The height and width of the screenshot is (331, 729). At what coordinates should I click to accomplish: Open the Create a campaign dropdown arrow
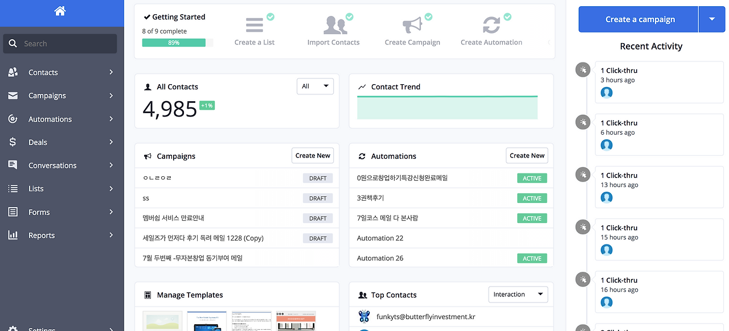pos(712,19)
